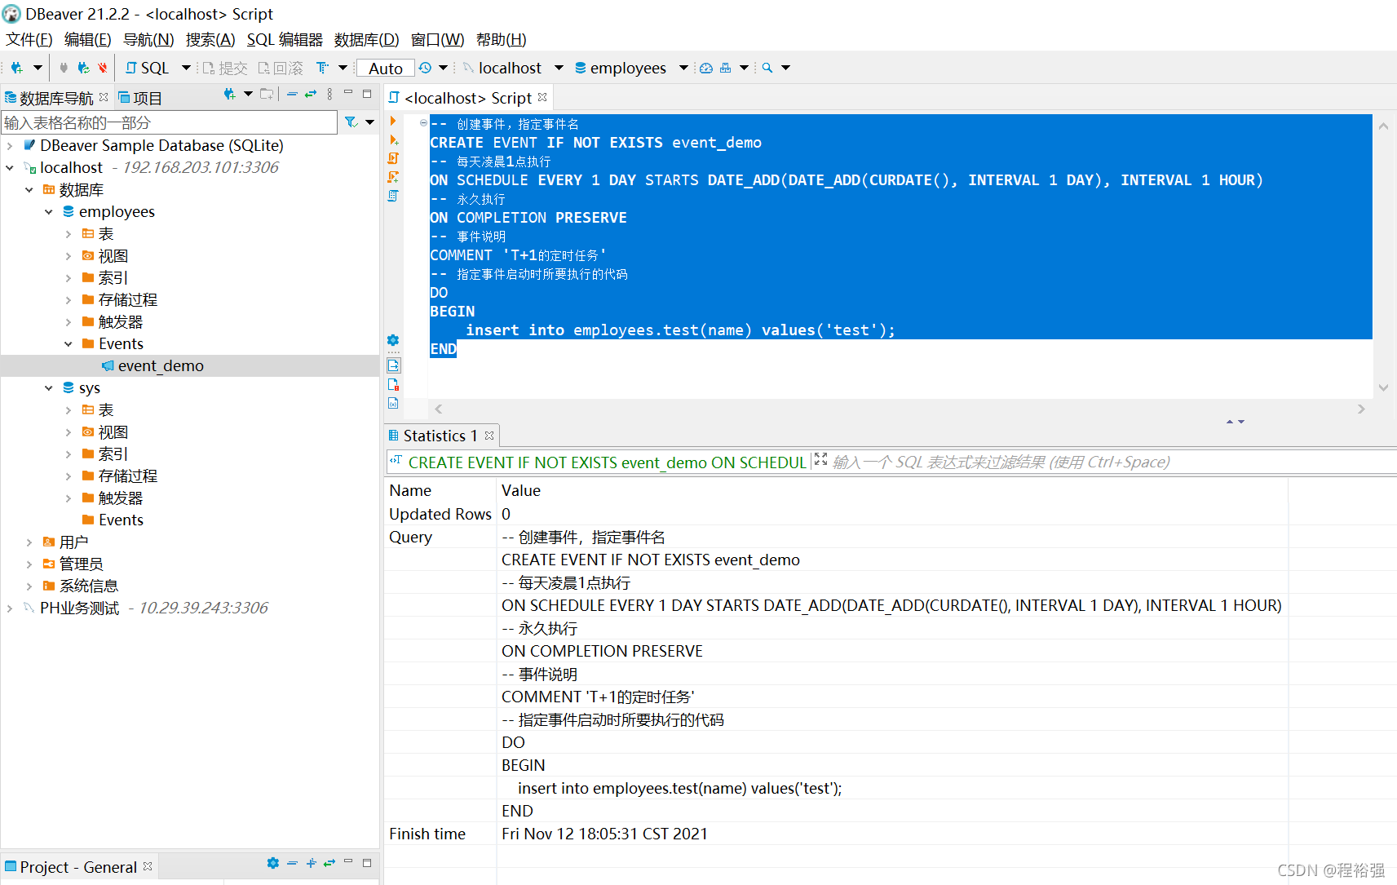Image resolution: width=1397 pixels, height=885 pixels.
Task: Click the collapse all icon in navigator header
Action: (x=292, y=95)
